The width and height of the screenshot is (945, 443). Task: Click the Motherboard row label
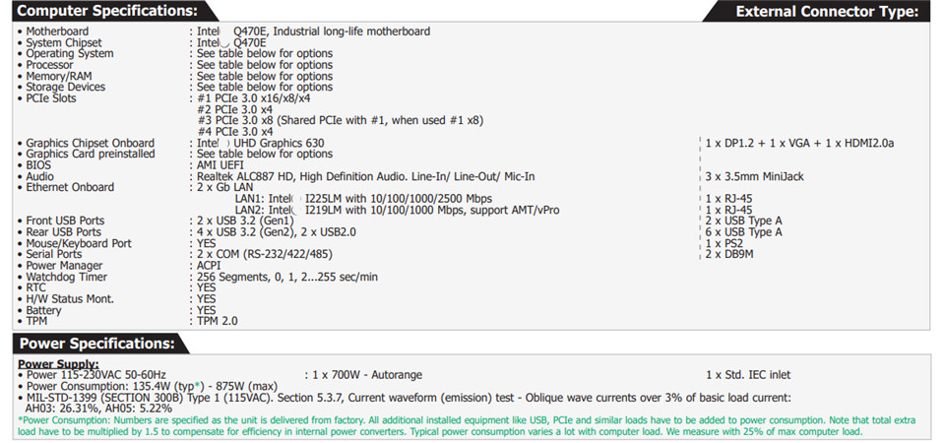[x=56, y=32]
